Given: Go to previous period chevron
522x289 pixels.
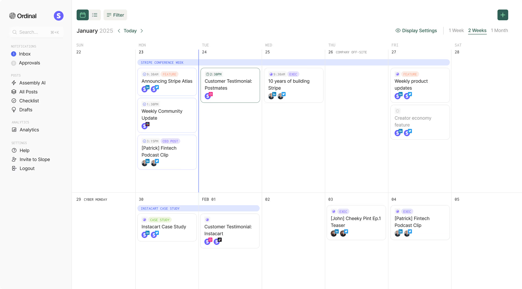Looking at the screenshot, I should (119, 31).
